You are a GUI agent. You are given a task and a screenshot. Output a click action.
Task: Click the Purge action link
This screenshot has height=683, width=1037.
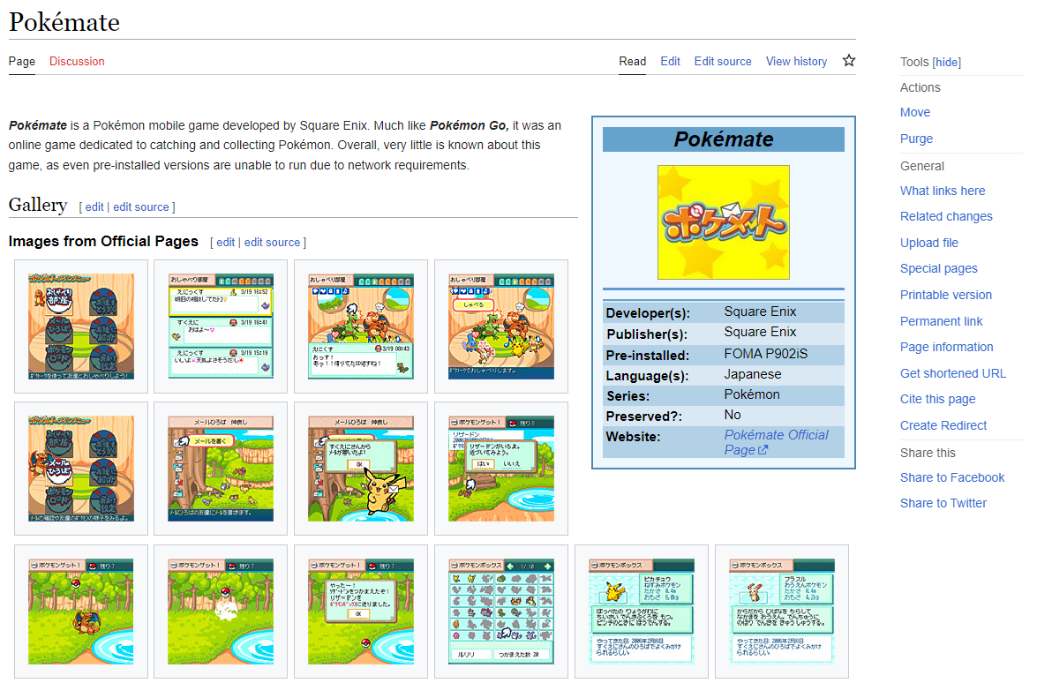(916, 139)
